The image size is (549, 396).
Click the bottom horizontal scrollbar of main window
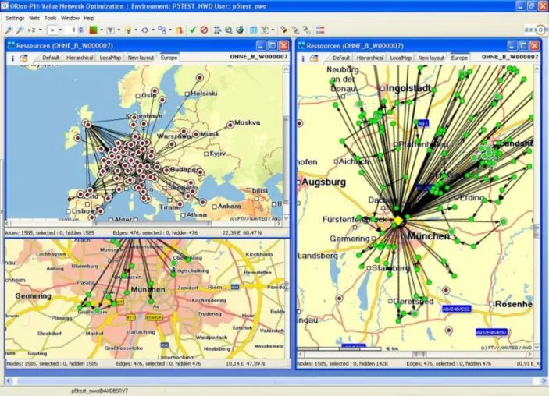275,380
